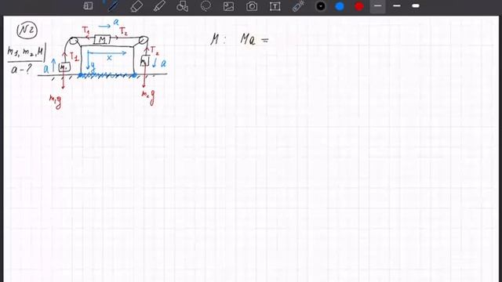This screenshot has height=282, width=502.
Task: Choose the red color swatch
Action: point(359,6)
